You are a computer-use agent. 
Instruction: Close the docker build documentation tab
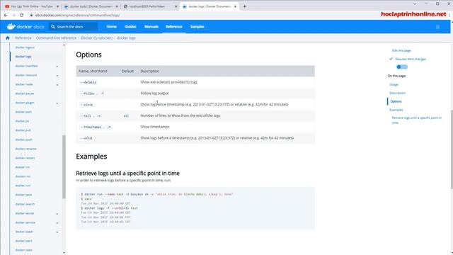(117, 6)
